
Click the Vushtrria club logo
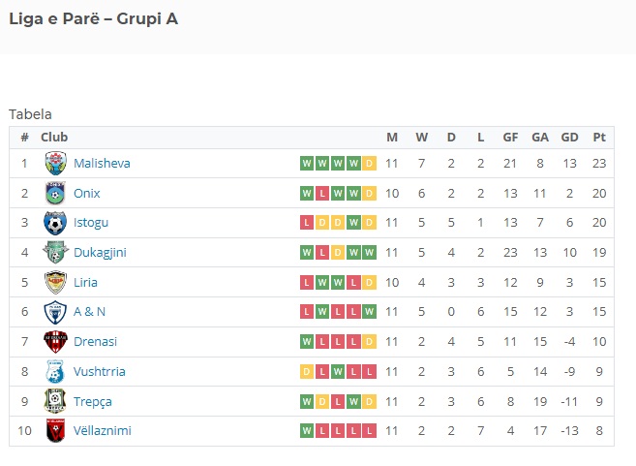pos(55,372)
